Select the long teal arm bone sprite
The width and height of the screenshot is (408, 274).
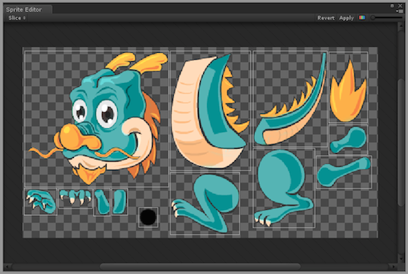point(344,172)
